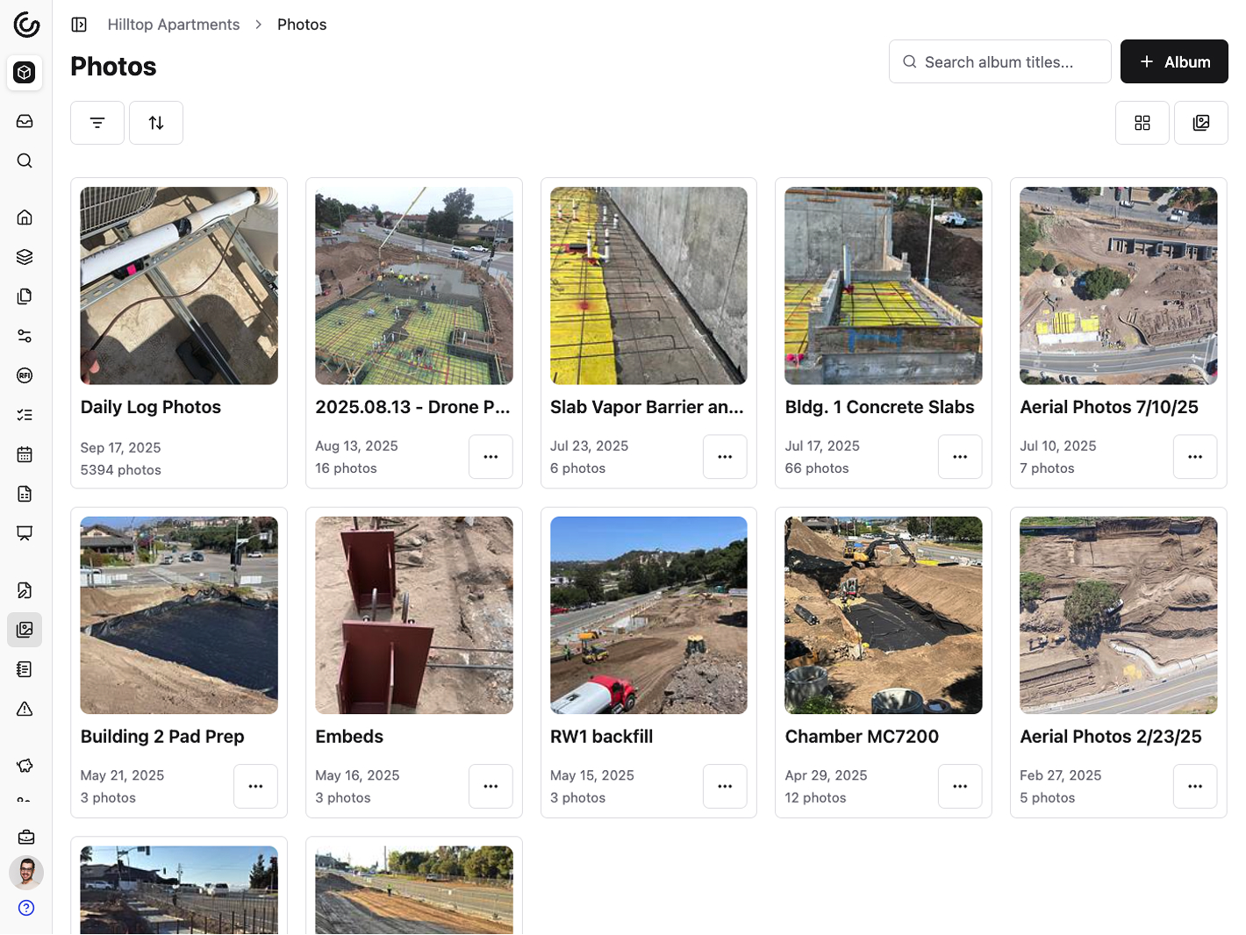
Task: Click the Bldg. 1 Concrete Slabs title
Action: coord(879,407)
